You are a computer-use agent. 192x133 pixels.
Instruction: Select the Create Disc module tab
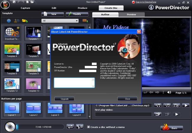(x=111, y=8)
